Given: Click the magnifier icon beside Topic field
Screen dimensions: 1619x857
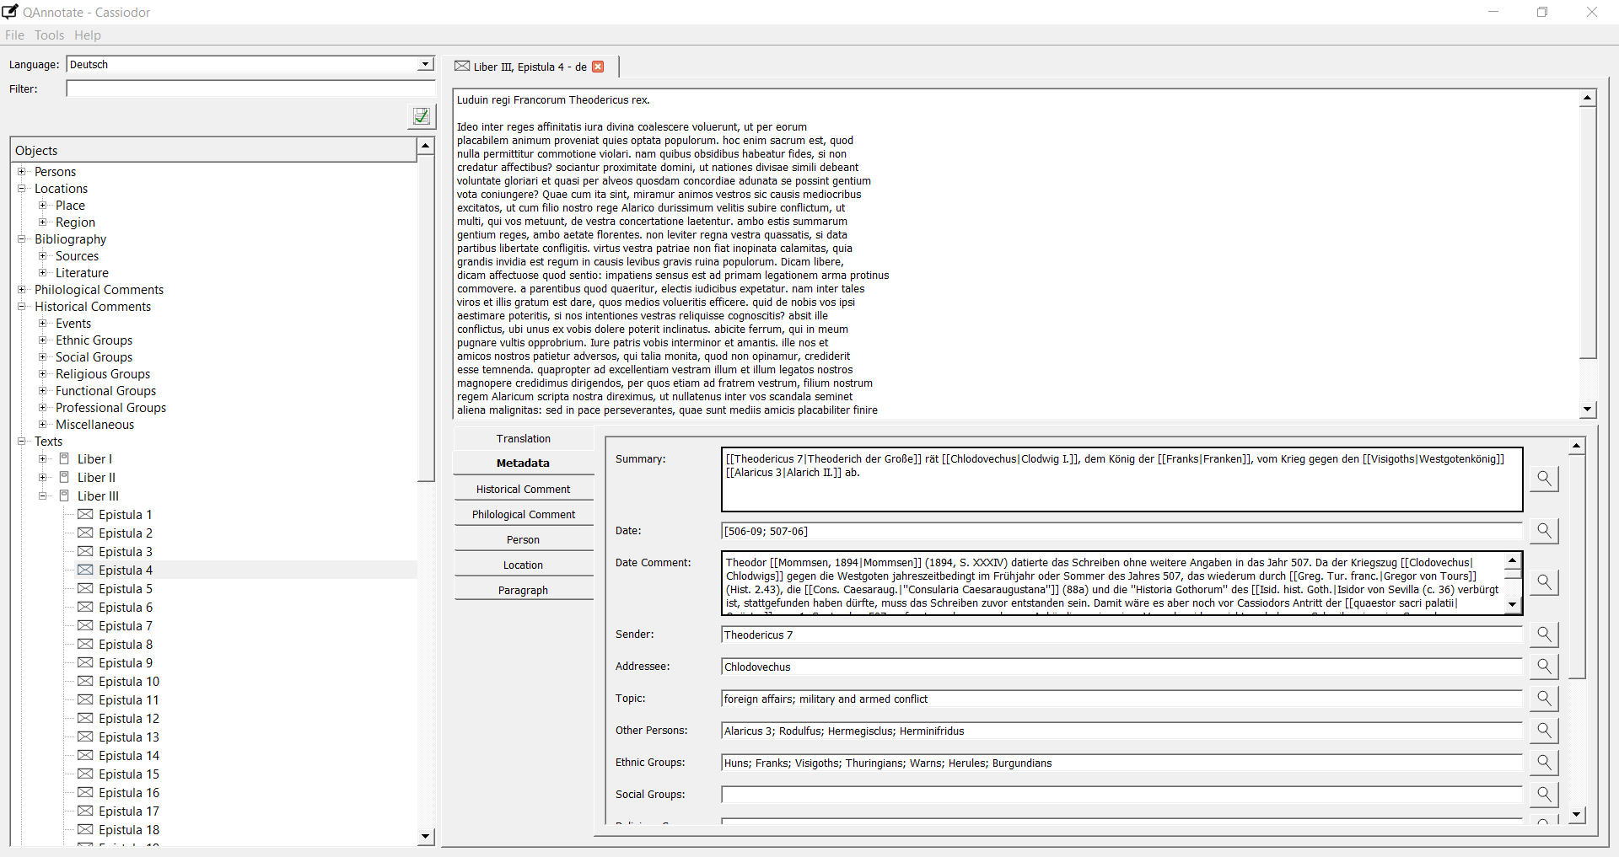Looking at the screenshot, I should pos(1544,699).
